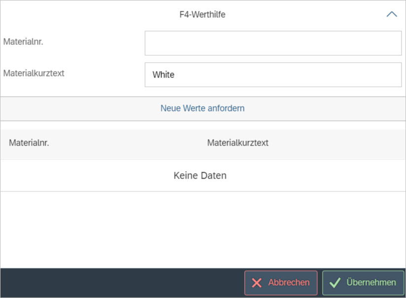The width and height of the screenshot is (406, 298).
Task: Click the Keine Daten table row
Action: 200,175
